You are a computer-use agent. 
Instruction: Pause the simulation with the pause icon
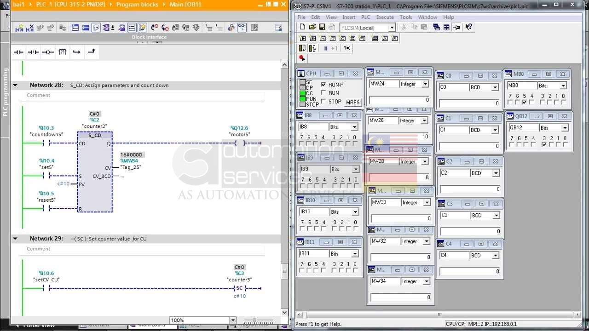click(326, 48)
